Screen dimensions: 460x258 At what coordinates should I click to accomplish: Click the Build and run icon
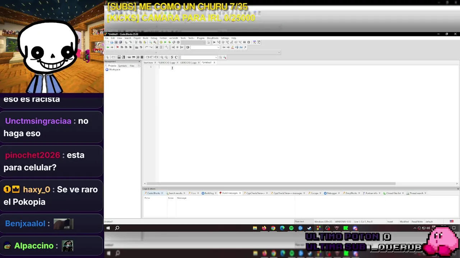[x=170, y=42]
